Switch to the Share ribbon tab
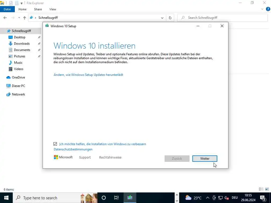This screenshot has height=203, width=271. coord(38,9)
